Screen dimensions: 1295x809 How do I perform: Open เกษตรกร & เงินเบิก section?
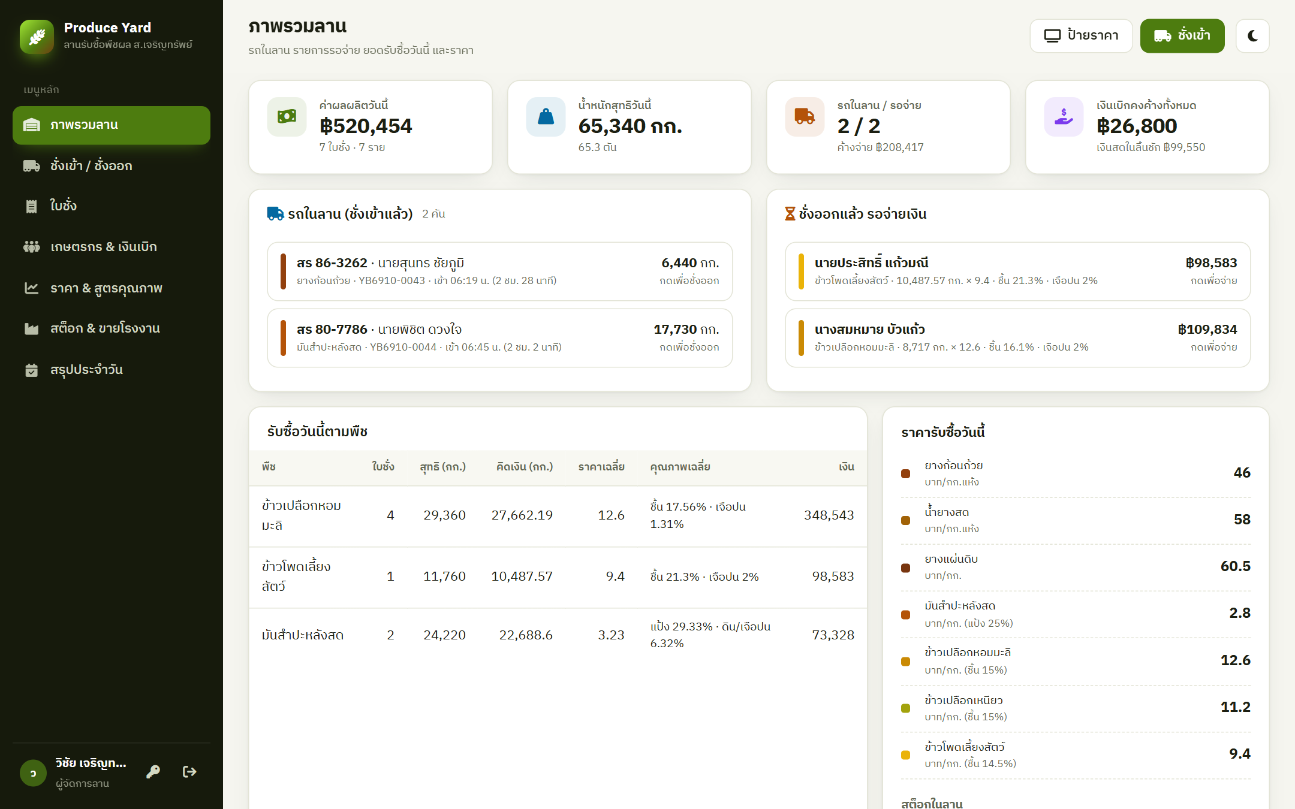tap(112, 247)
